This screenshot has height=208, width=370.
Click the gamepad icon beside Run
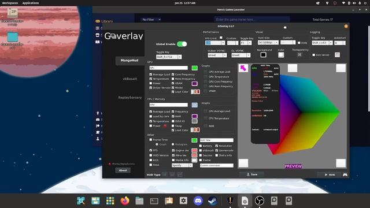click(x=345, y=174)
